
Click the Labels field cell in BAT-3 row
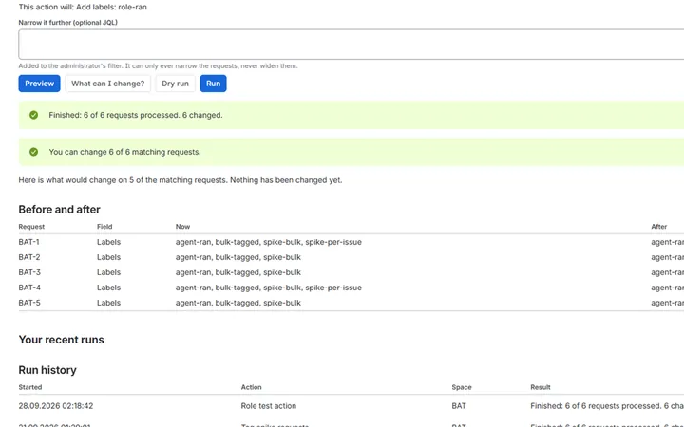108,272
